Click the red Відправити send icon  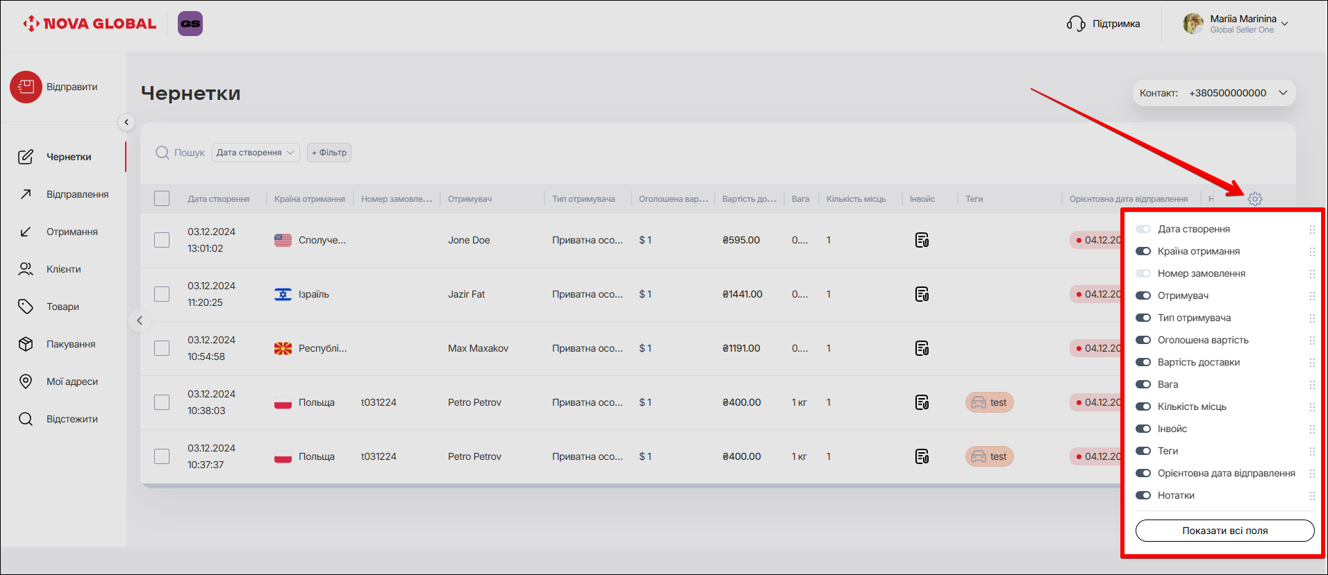click(x=26, y=87)
